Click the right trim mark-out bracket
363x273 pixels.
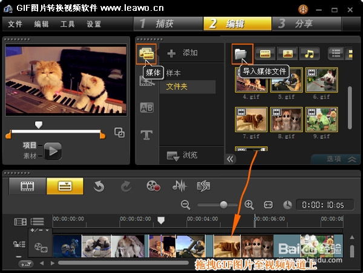coord(103,135)
